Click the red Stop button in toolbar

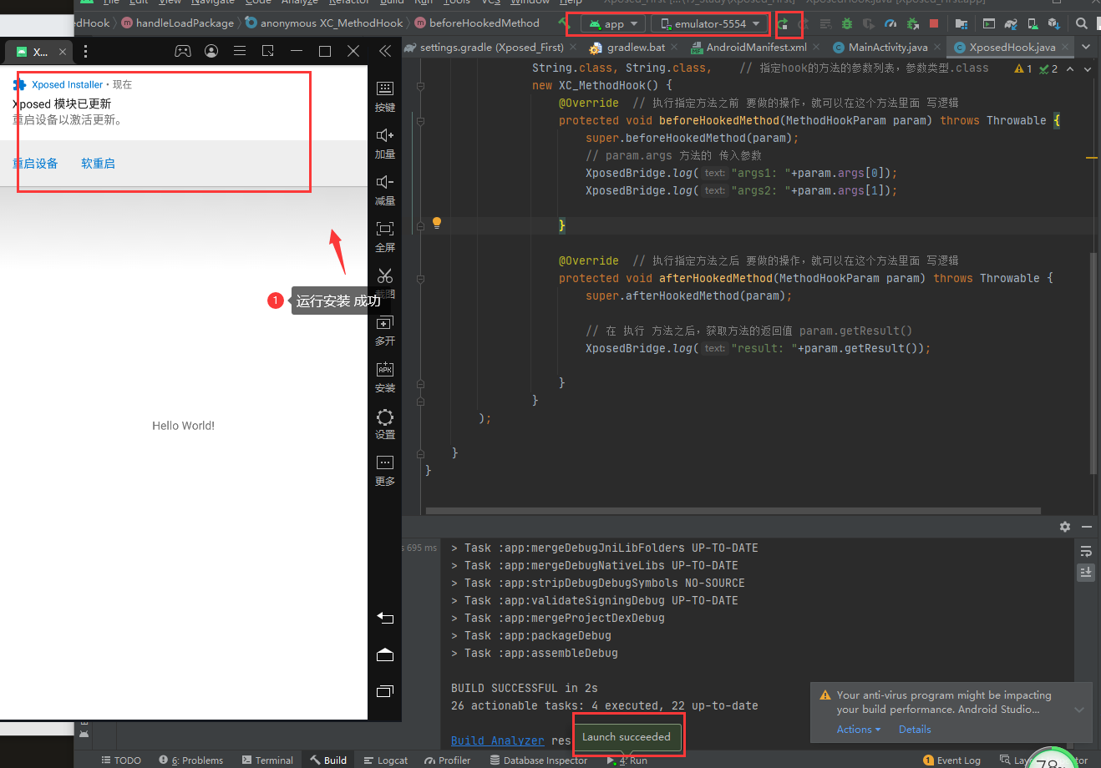[934, 24]
